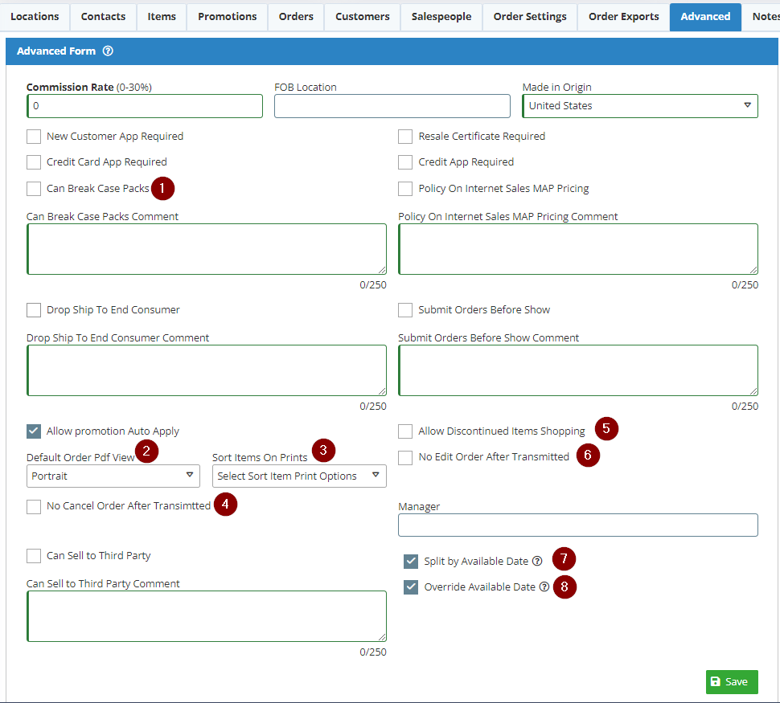Check Credit App Required
Viewport: 780px width, 703px height.
pos(405,162)
